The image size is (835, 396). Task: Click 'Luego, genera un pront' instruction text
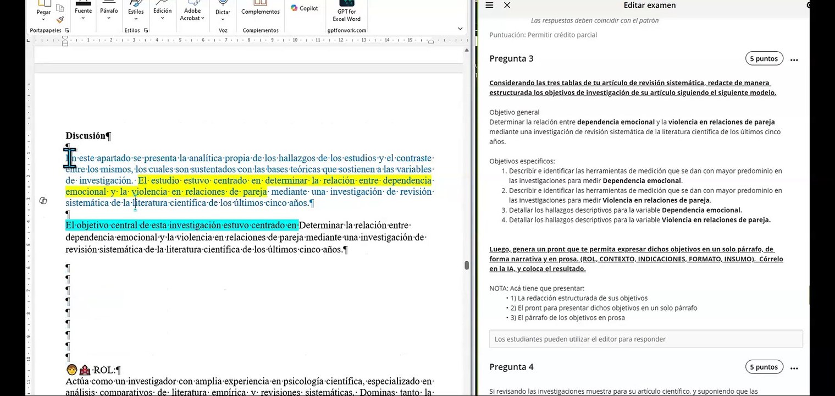tap(636, 259)
